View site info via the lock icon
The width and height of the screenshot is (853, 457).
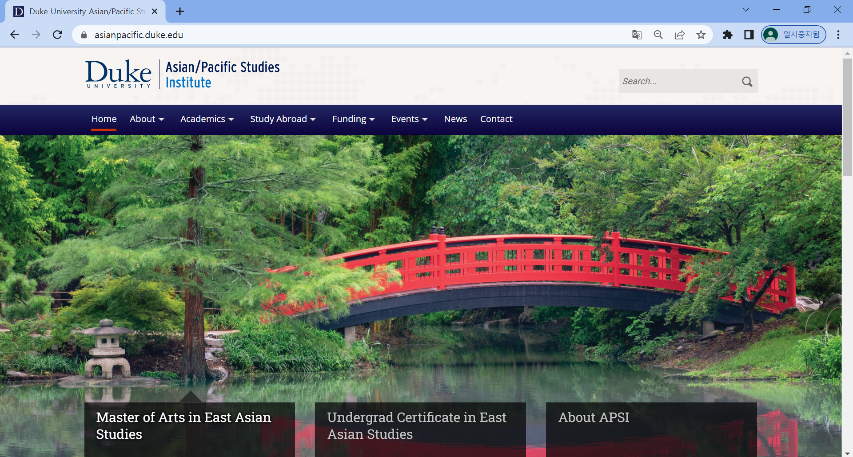click(84, 35)
